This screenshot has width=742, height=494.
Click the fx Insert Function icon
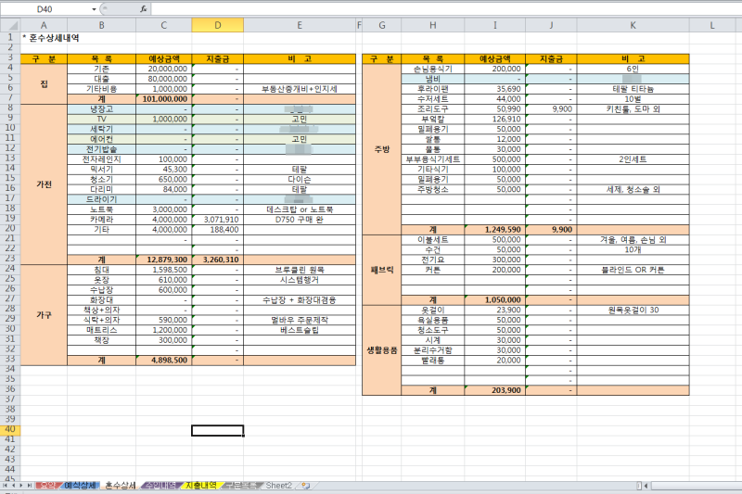pyautogui.click(x=144, y=9)
